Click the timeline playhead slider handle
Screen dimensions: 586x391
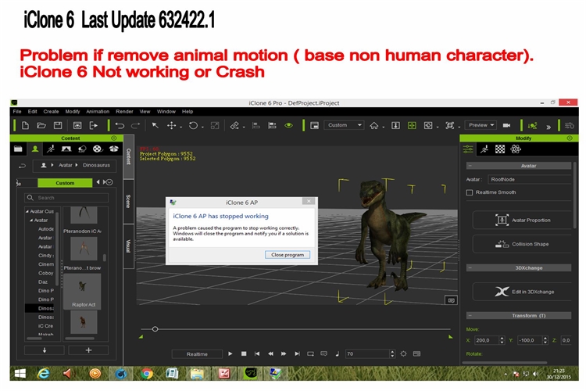[155, 329]
